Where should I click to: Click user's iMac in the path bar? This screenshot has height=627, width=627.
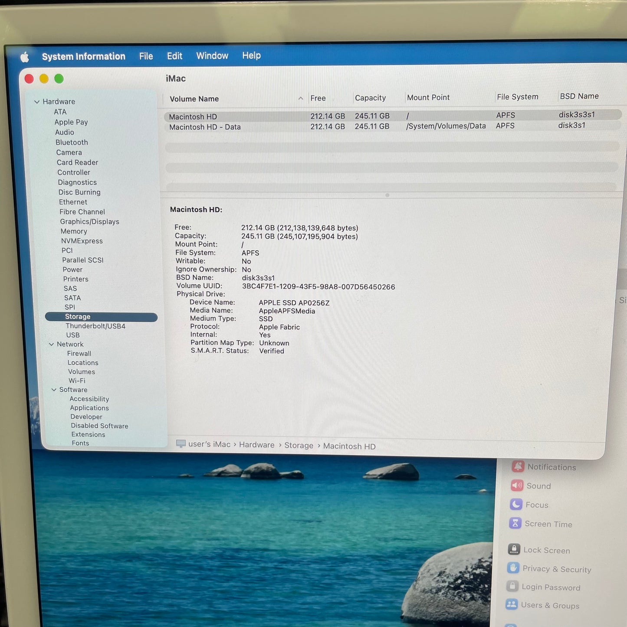tap(210, 444)
